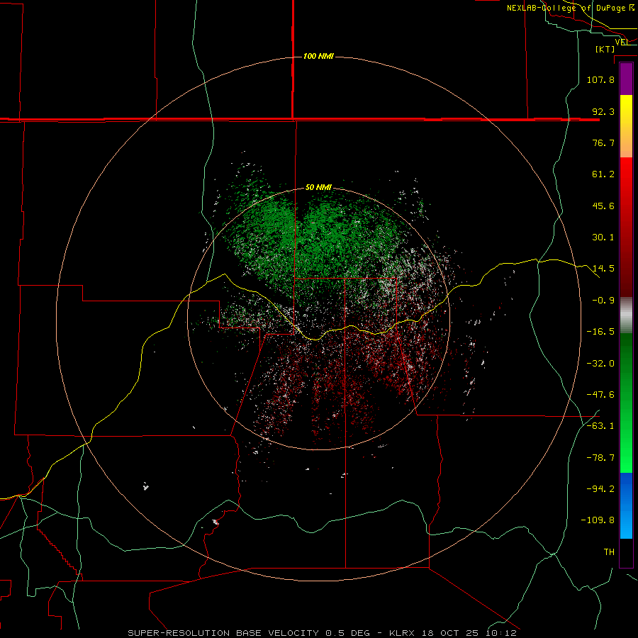The height and width of the screenshot is (638, 638).
Task: Click the -94.2 value on velocity scale
Action: [x=600, y=488]
